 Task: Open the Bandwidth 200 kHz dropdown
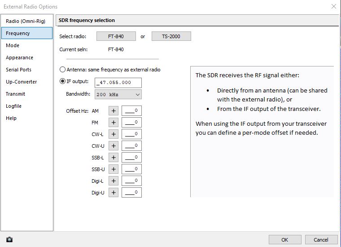118,94
